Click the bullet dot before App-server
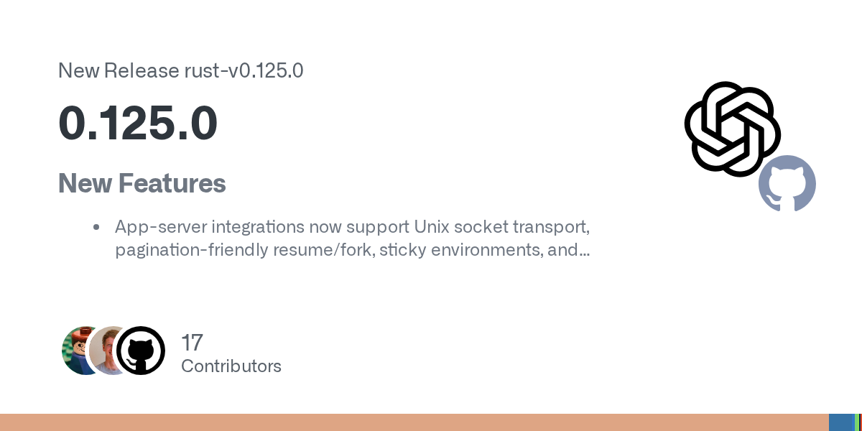 [x=96, y=228]
